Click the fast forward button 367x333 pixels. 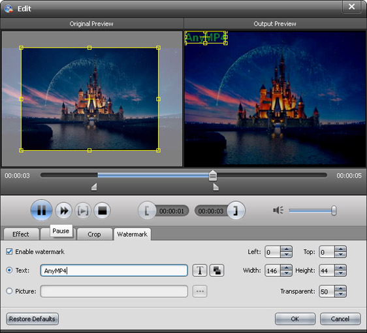64,211
